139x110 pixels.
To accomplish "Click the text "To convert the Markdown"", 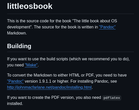I will coord(30,75).
